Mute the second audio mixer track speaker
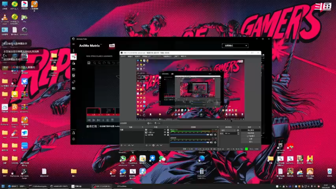The height and width of the screenshot is (189, 336). click(212, 142)
